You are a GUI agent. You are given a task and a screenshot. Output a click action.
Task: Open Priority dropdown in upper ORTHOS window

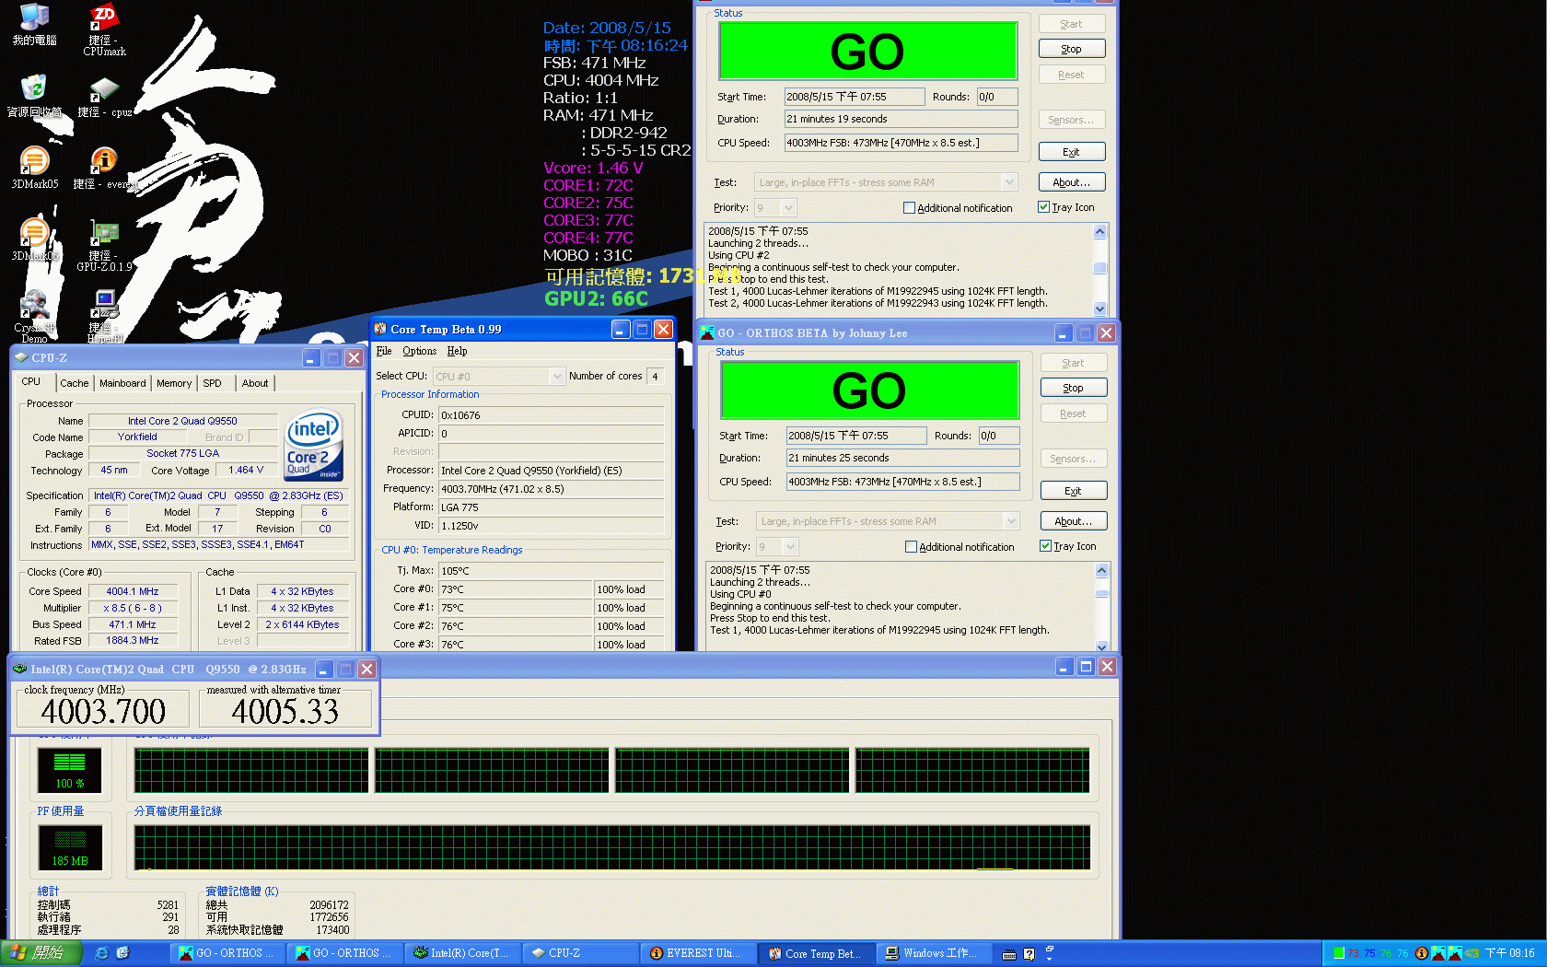[788, 208]
